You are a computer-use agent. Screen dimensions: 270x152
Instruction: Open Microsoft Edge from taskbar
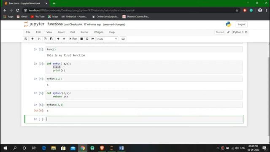tap(44, 148)
